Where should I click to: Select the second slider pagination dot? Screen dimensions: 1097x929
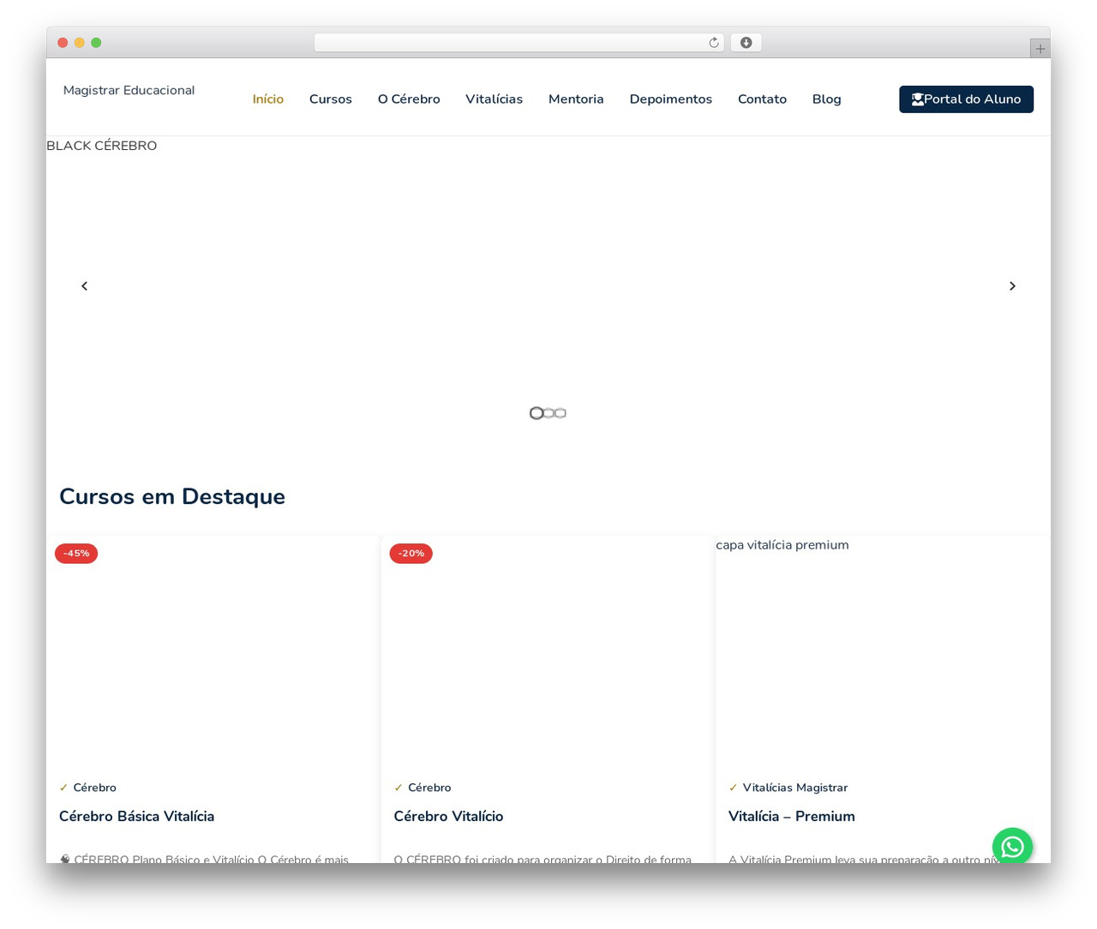[548, 413]
